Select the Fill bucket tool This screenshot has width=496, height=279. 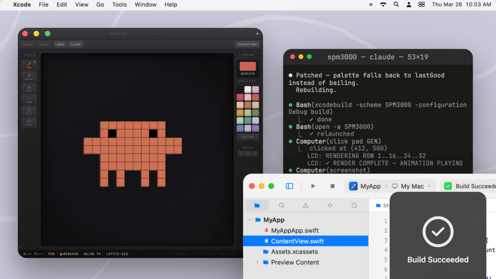click(x=29, y=88)
